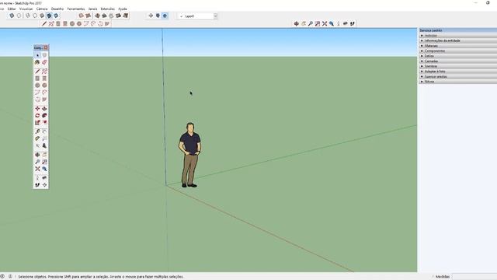The width and height of the screenshot is (497, 280).
Task: Select Circle tool in the floating toolset
Action: [x=37, y=85]
